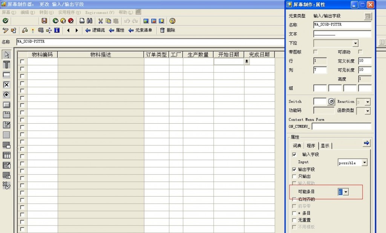
Task: Select the Box frame tool
Action: pyautogui.click(x=6, y=135)
